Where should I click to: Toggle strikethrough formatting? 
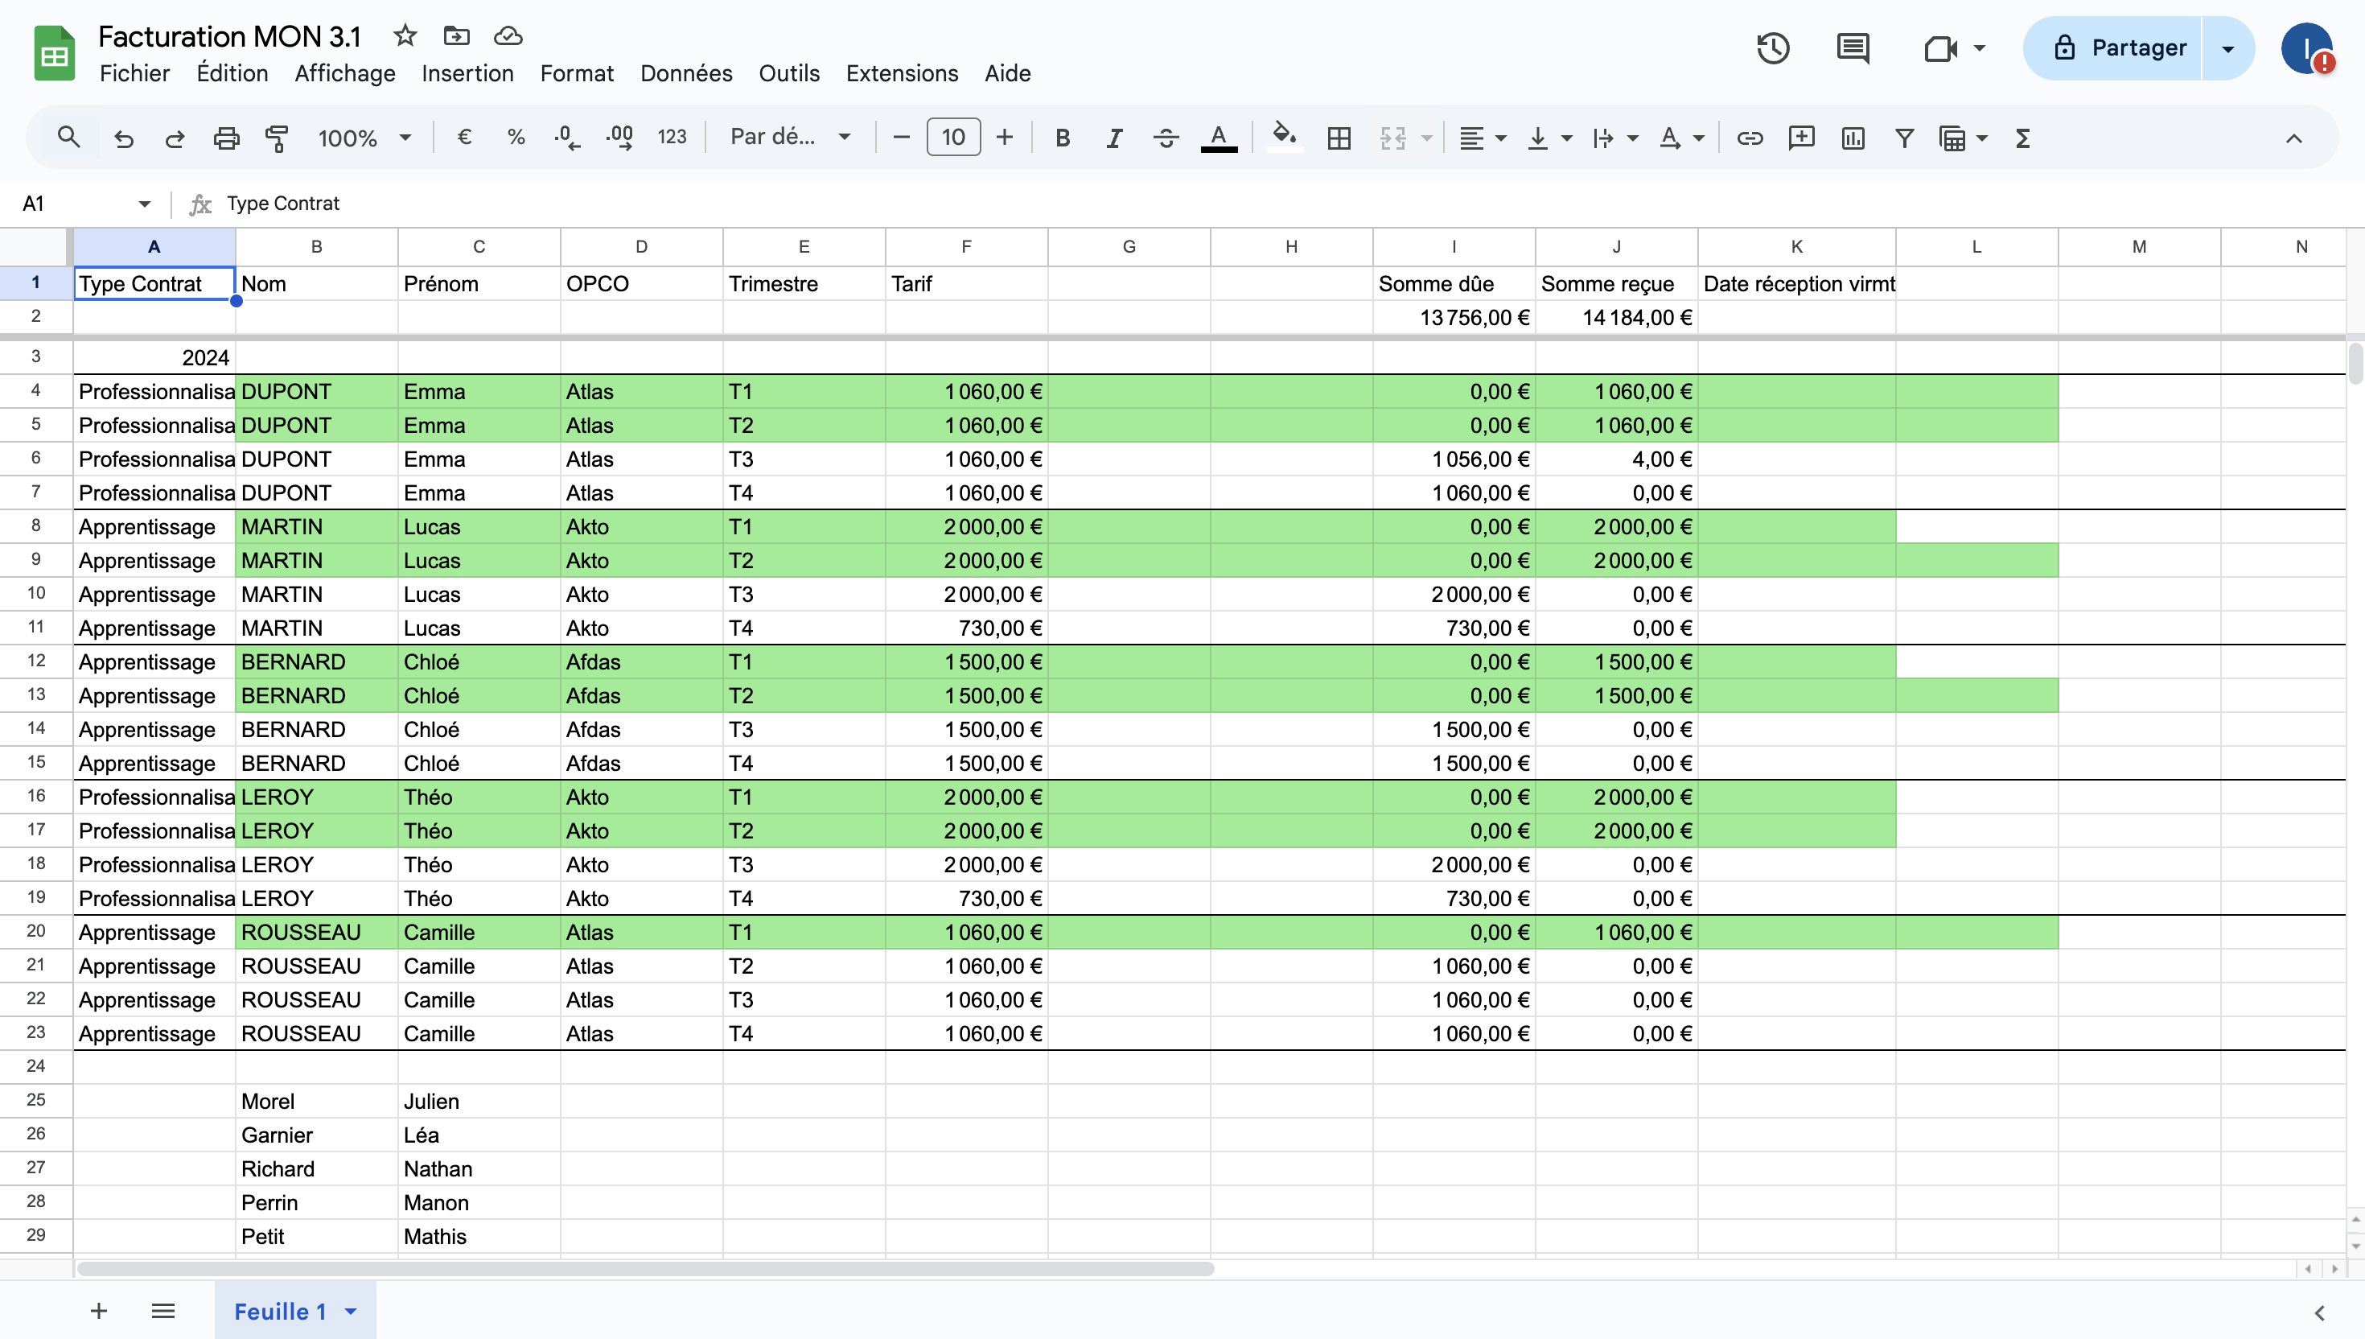click(1166, 138)
